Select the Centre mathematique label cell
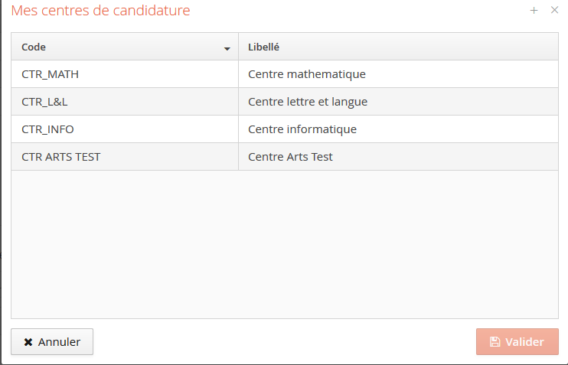Viewport: 568px width, 365px height. pyautogui.click(x=307, y=74)
